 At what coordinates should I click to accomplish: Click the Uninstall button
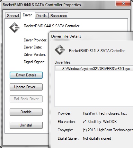pyautogui.click(x=26, y=125)
